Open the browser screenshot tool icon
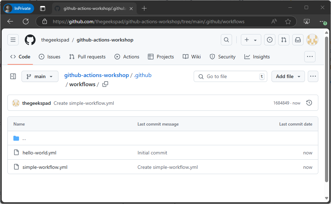331x204 pixels. [x=306, y=21]
